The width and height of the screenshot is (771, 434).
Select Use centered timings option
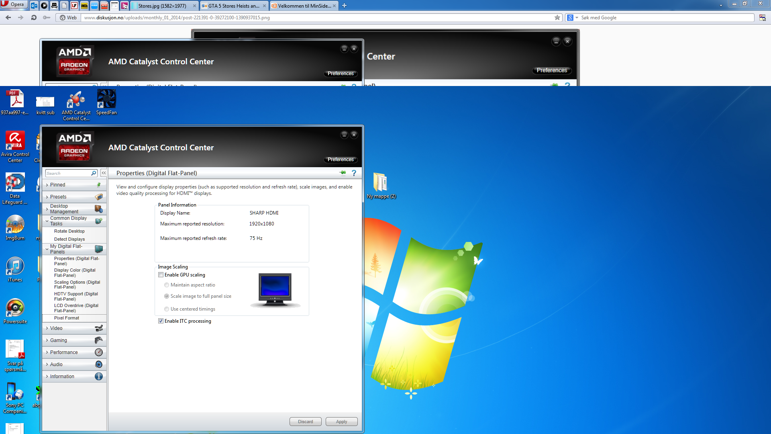click(167, 309)
